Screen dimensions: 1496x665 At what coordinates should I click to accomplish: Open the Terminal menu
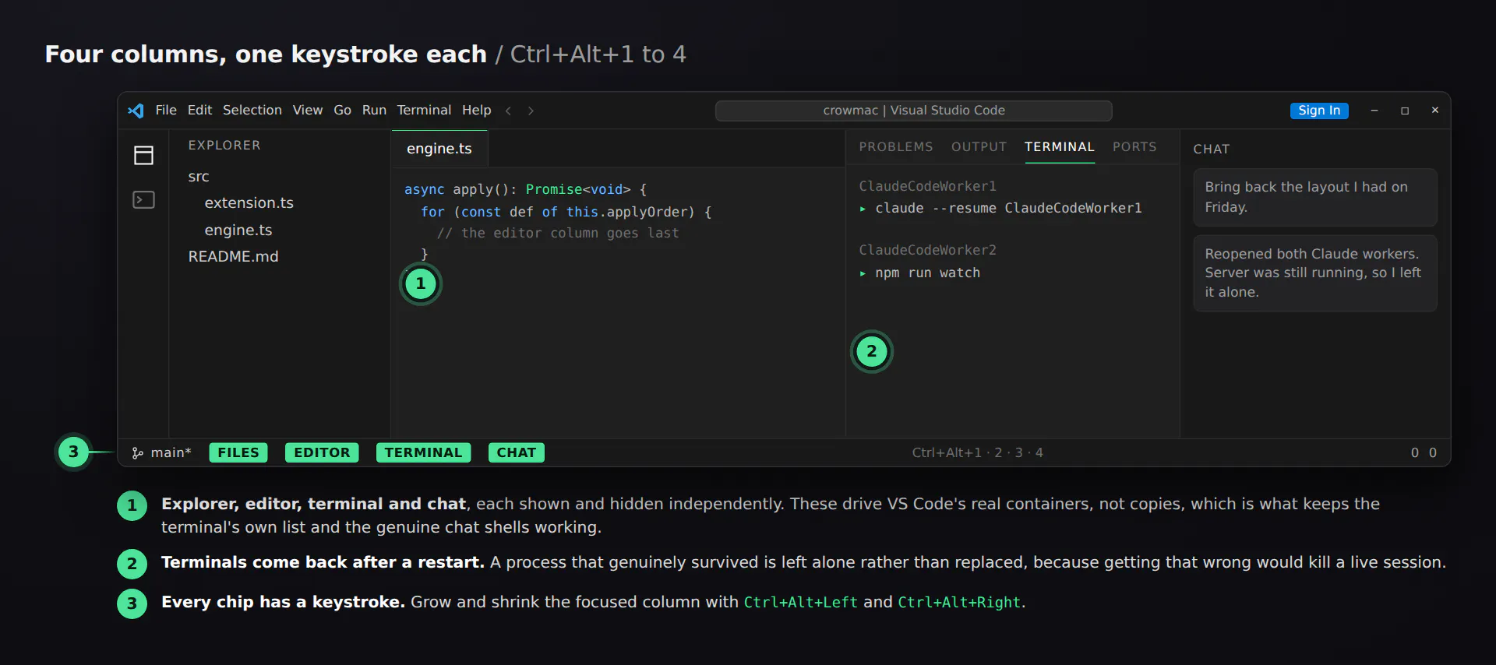tap(424, 111)
